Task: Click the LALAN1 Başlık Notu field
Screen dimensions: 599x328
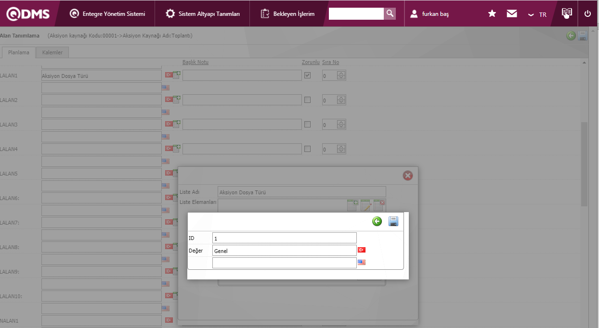Action: pos(242,76)
